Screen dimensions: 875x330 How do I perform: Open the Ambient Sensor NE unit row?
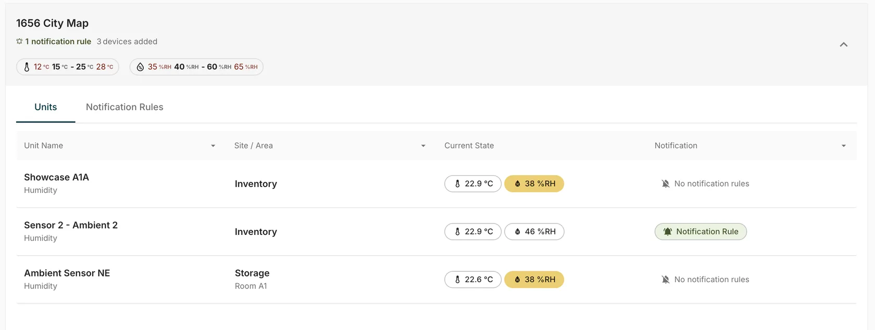[436, 280]
